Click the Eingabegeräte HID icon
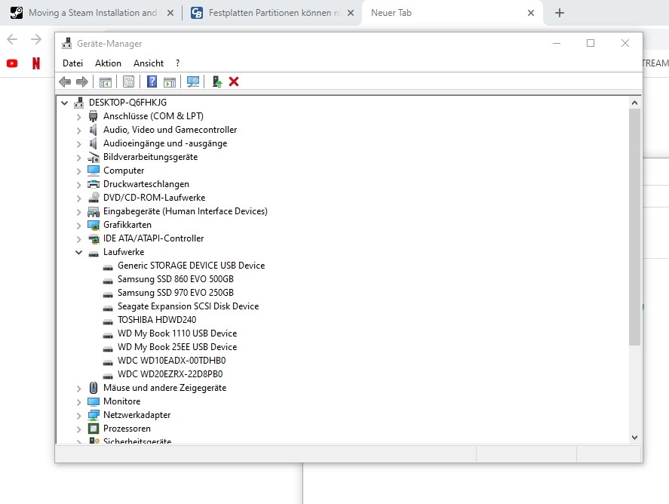This screenshot has height=504, width=669. coord(94,211)
